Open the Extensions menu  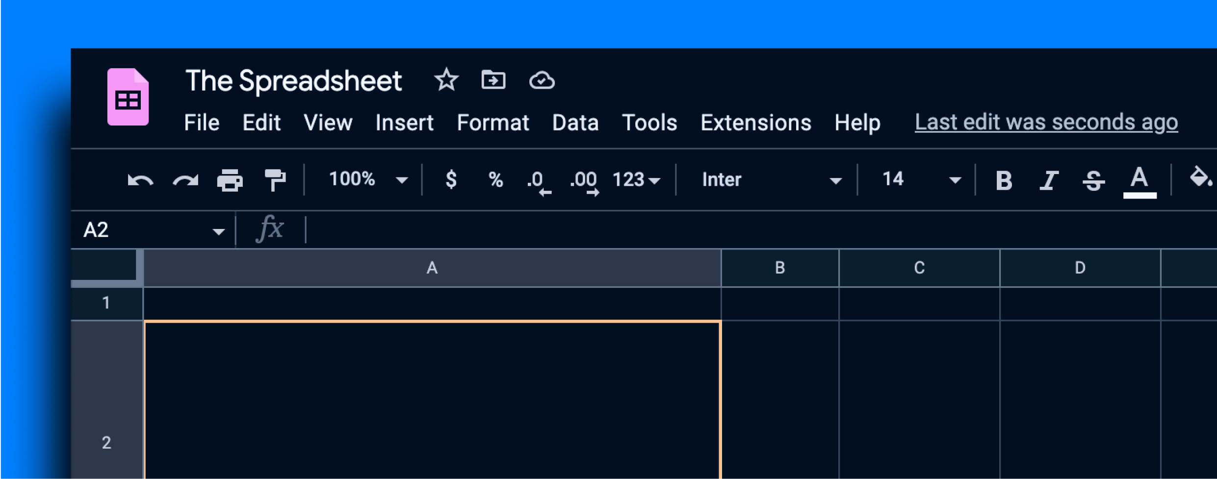point(755,123)
